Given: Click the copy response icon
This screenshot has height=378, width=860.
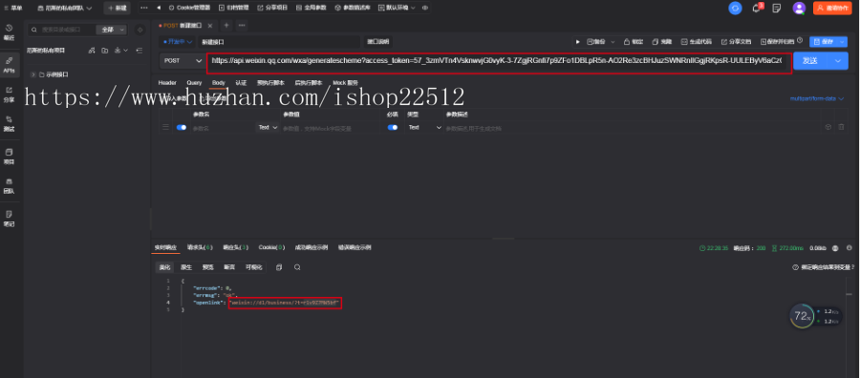Looking at the screenshot, I should tap(279, 267).
